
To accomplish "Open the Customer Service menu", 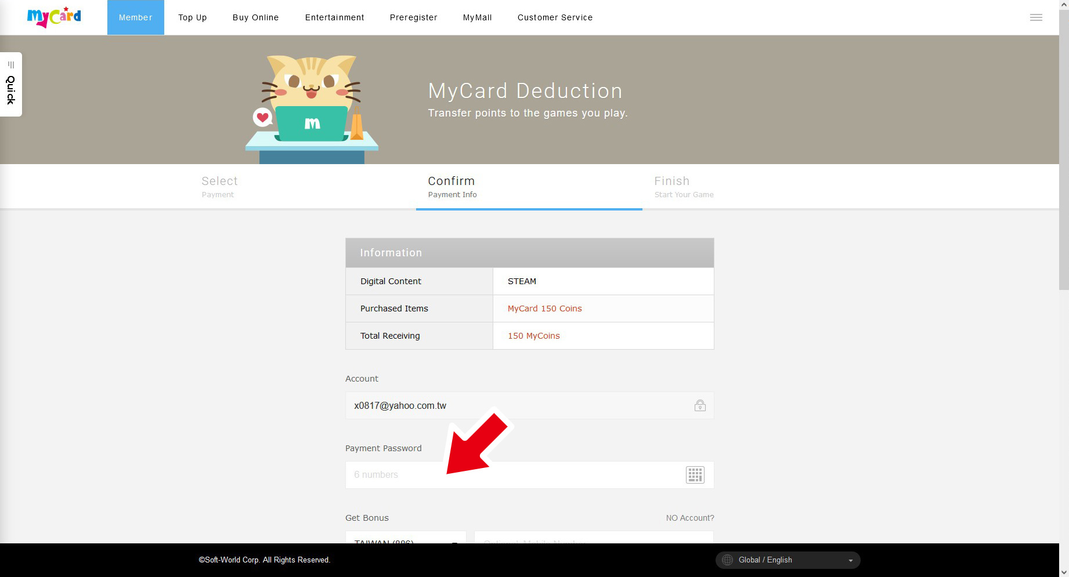I will [555, 17].
